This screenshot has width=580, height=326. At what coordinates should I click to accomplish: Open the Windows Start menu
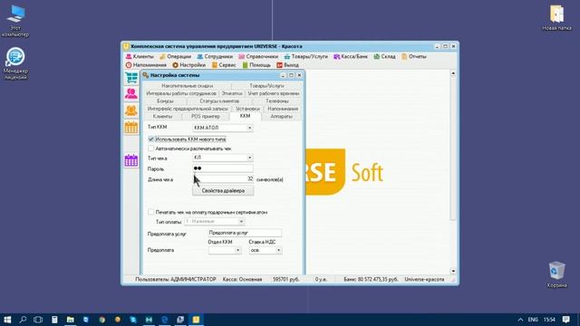pos(7,320)
